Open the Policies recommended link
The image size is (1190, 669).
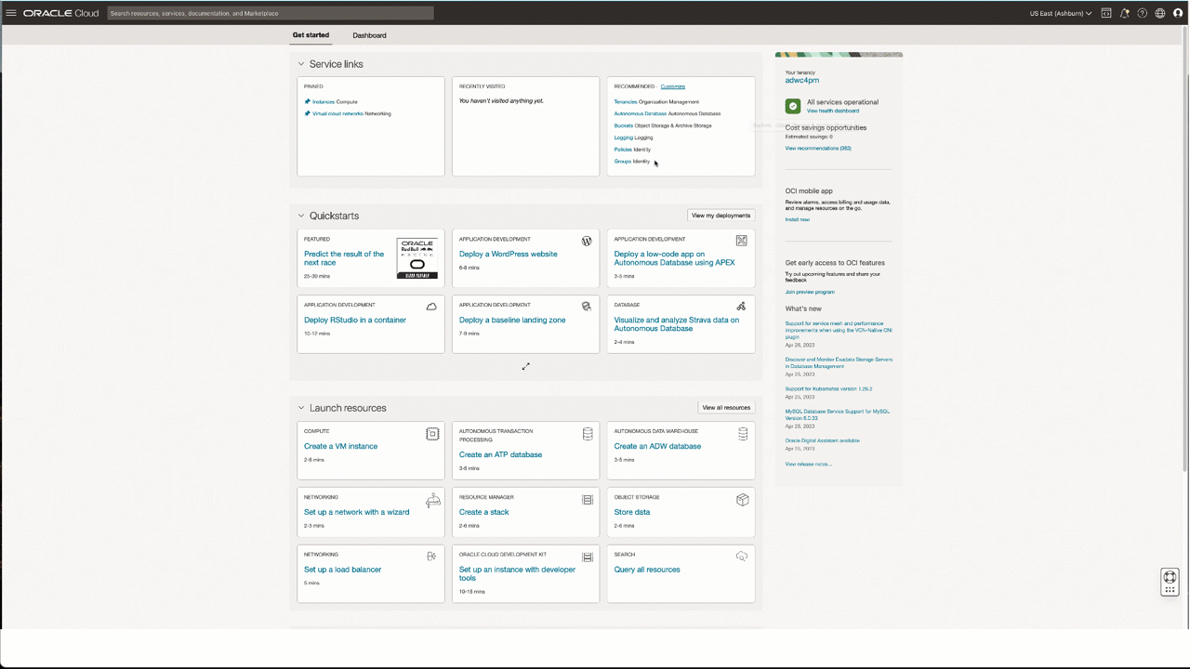[623, 150]
